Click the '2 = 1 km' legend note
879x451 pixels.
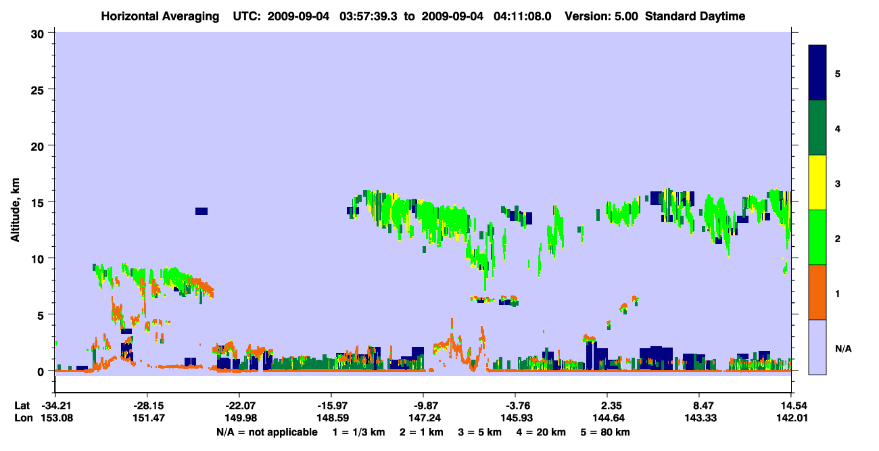click(421, 432)
